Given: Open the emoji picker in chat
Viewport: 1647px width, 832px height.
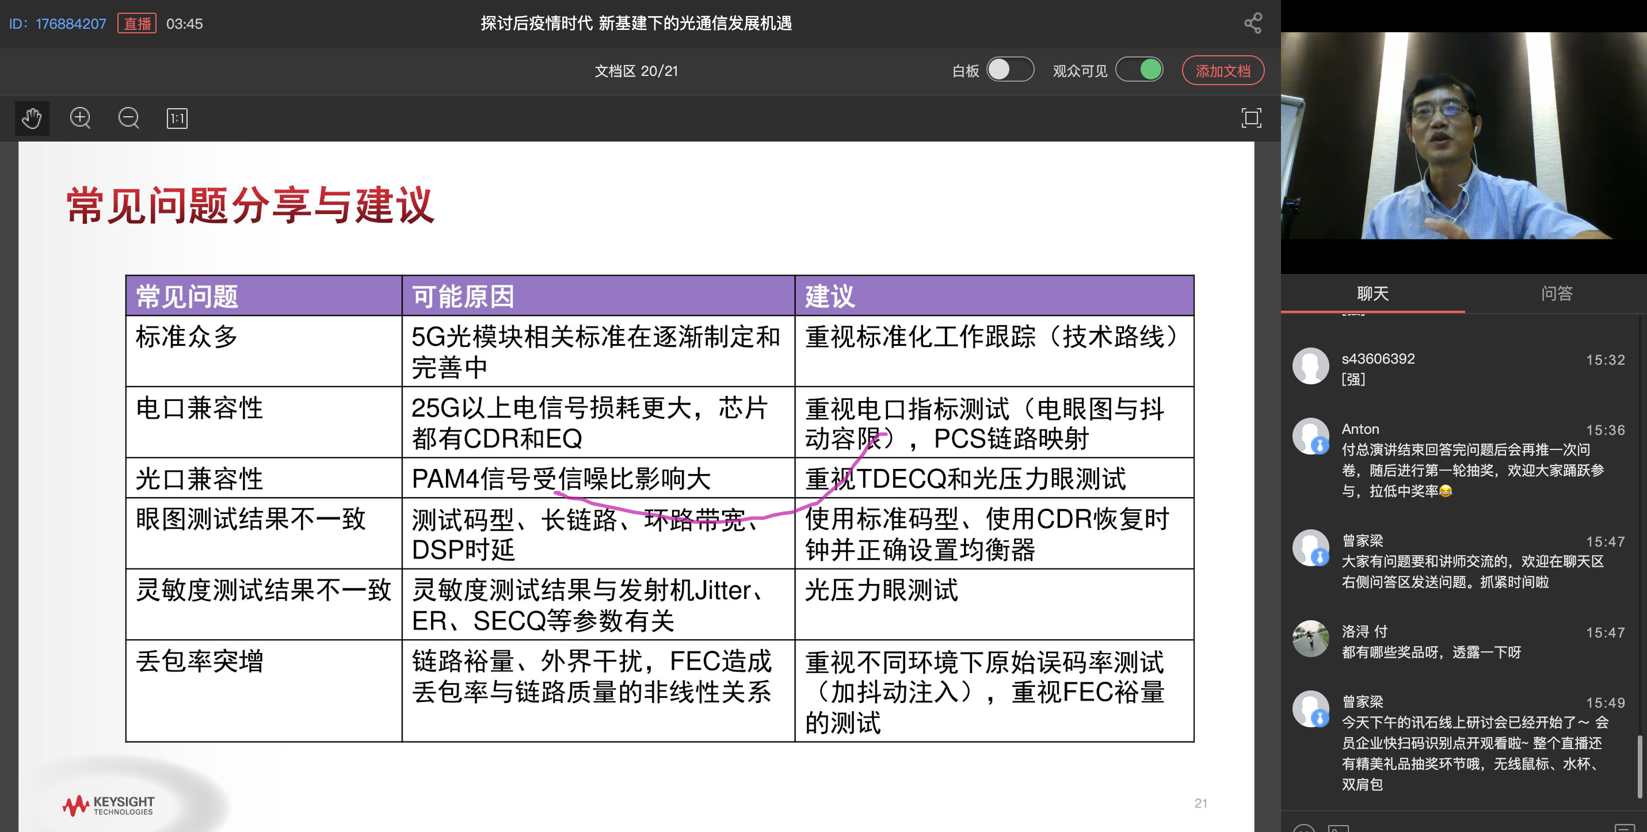Looking at the screenshot, I should 1303,828.
